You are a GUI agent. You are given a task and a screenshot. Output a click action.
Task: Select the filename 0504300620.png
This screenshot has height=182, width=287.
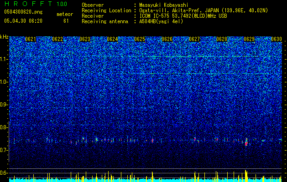[23, 12]
